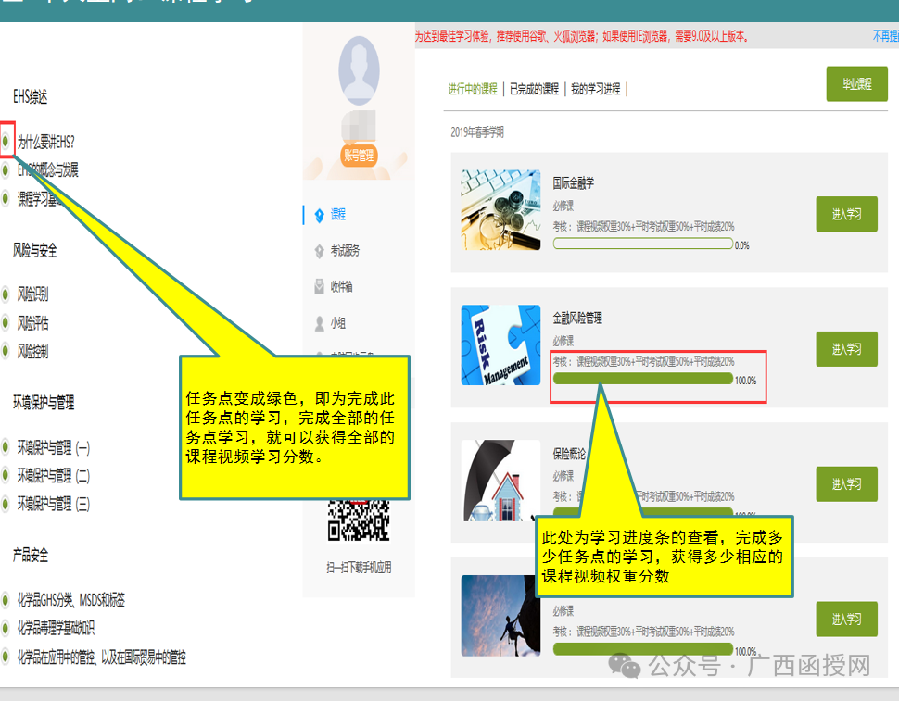Click the 环境保护与管理 chapter heading
This screenshot has width=899, height=701.
pos(44,403)
